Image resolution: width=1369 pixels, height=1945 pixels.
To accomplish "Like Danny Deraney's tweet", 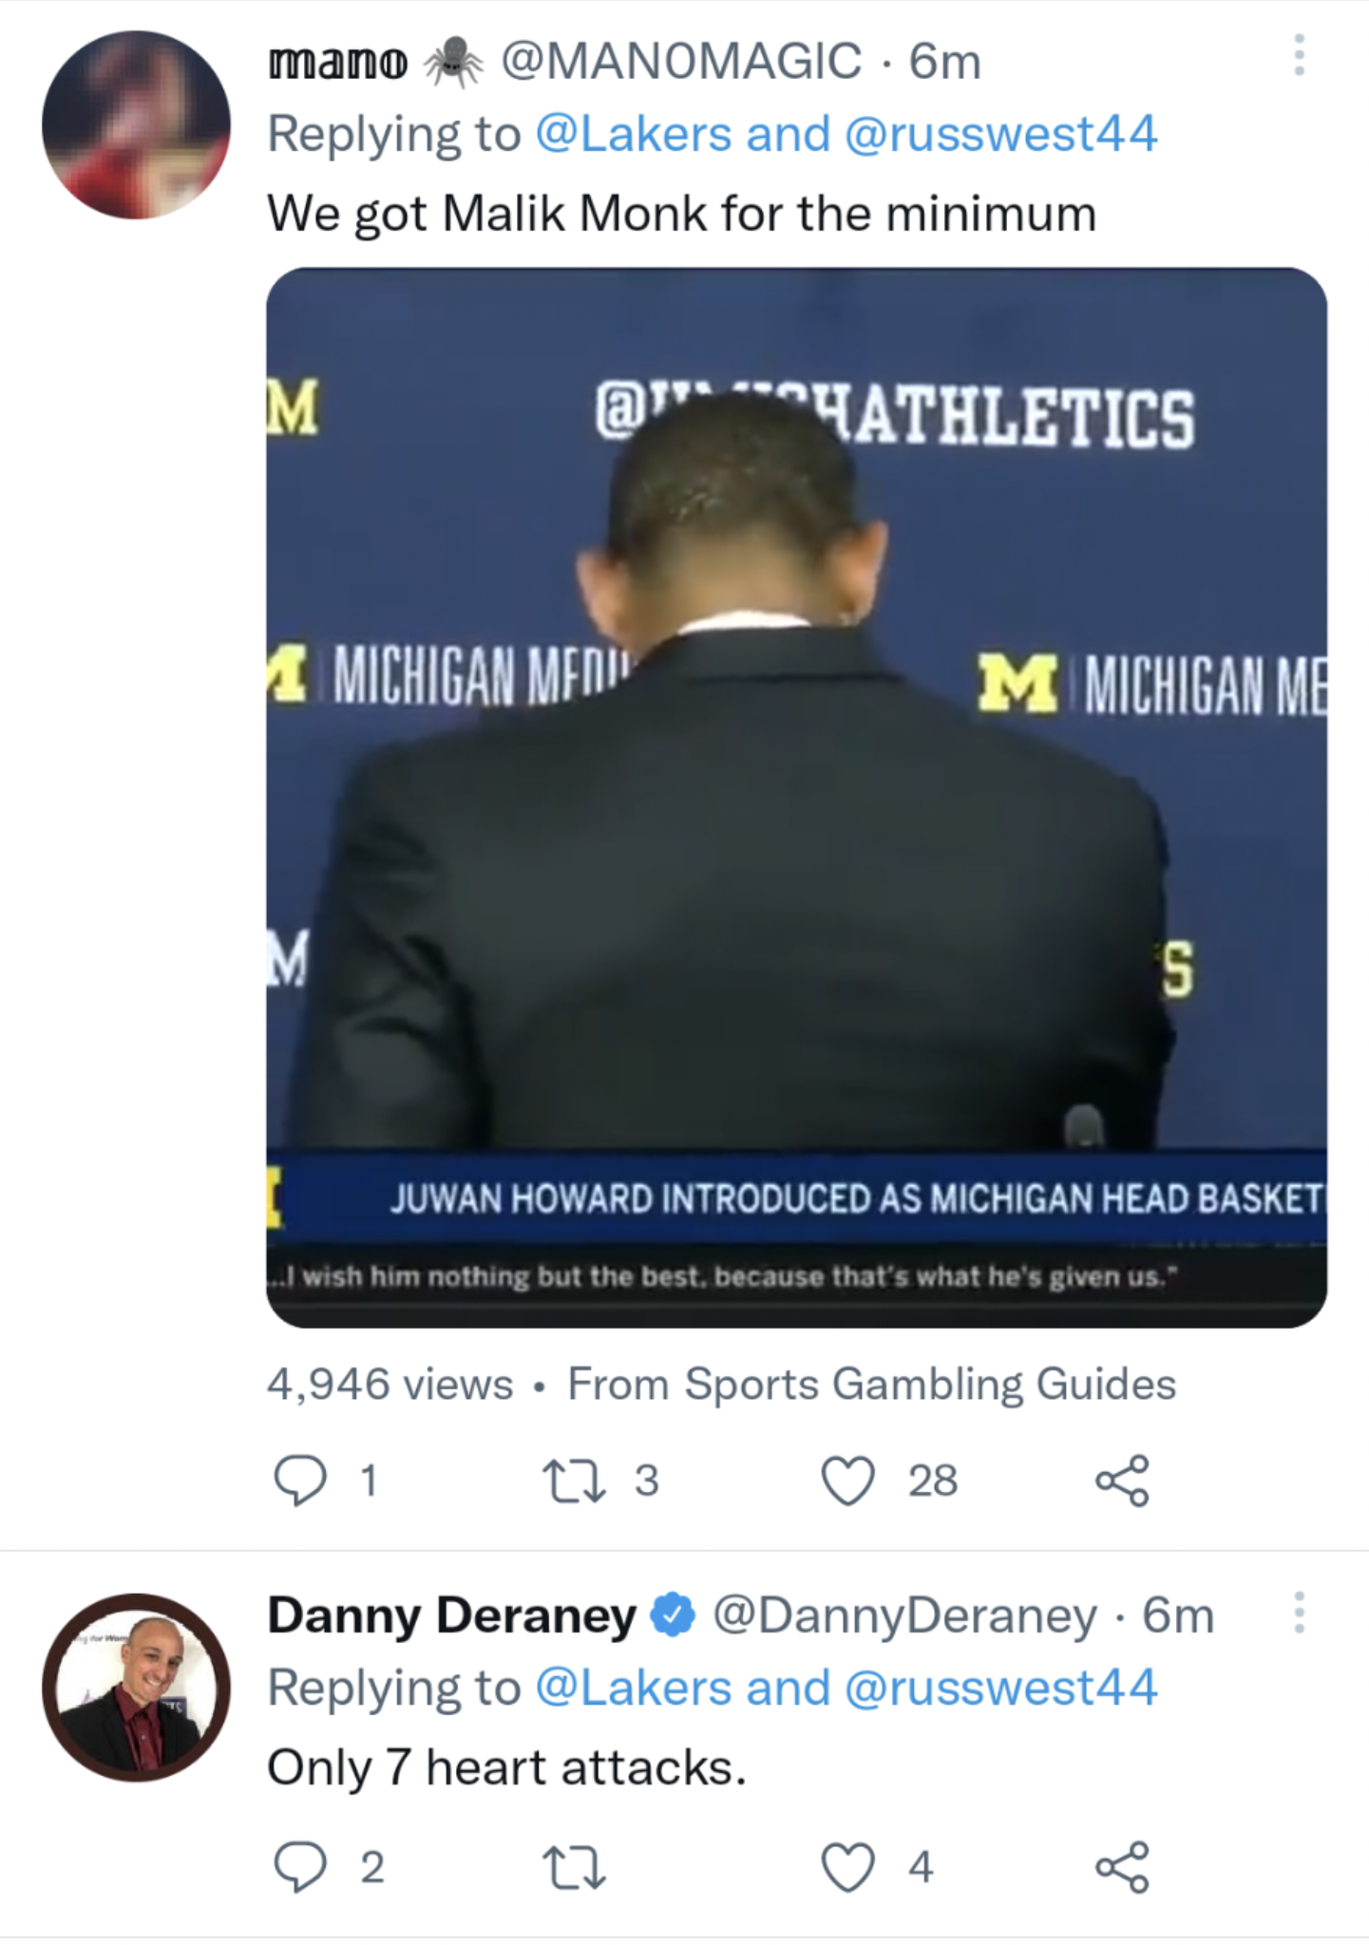I will coord(847,1867).
